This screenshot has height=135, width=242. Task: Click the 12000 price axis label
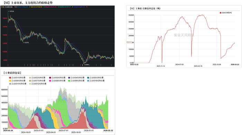point(5,43)
